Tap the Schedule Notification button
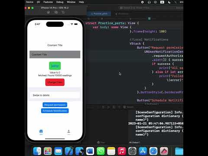This screenshot has height=156, width=208. [55, 111]
